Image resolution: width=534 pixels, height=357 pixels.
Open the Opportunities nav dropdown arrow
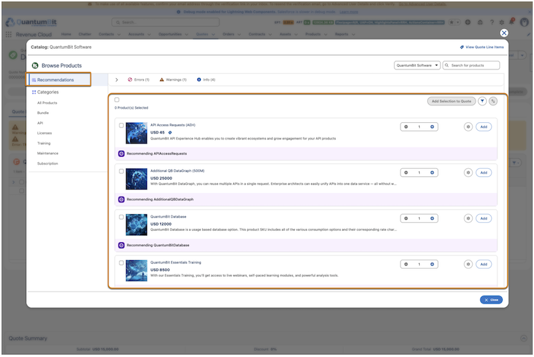point(186,35)
